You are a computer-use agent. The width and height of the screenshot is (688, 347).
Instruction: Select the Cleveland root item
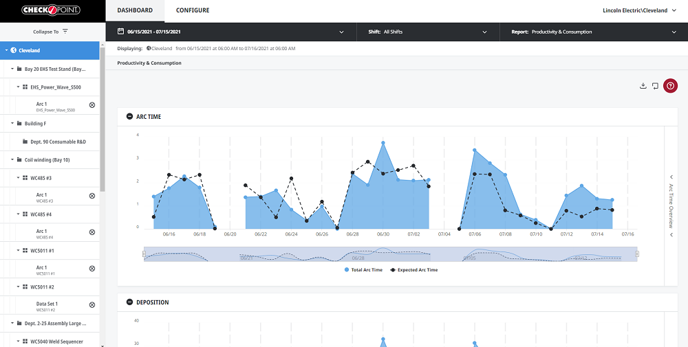(x=50, y=50)
